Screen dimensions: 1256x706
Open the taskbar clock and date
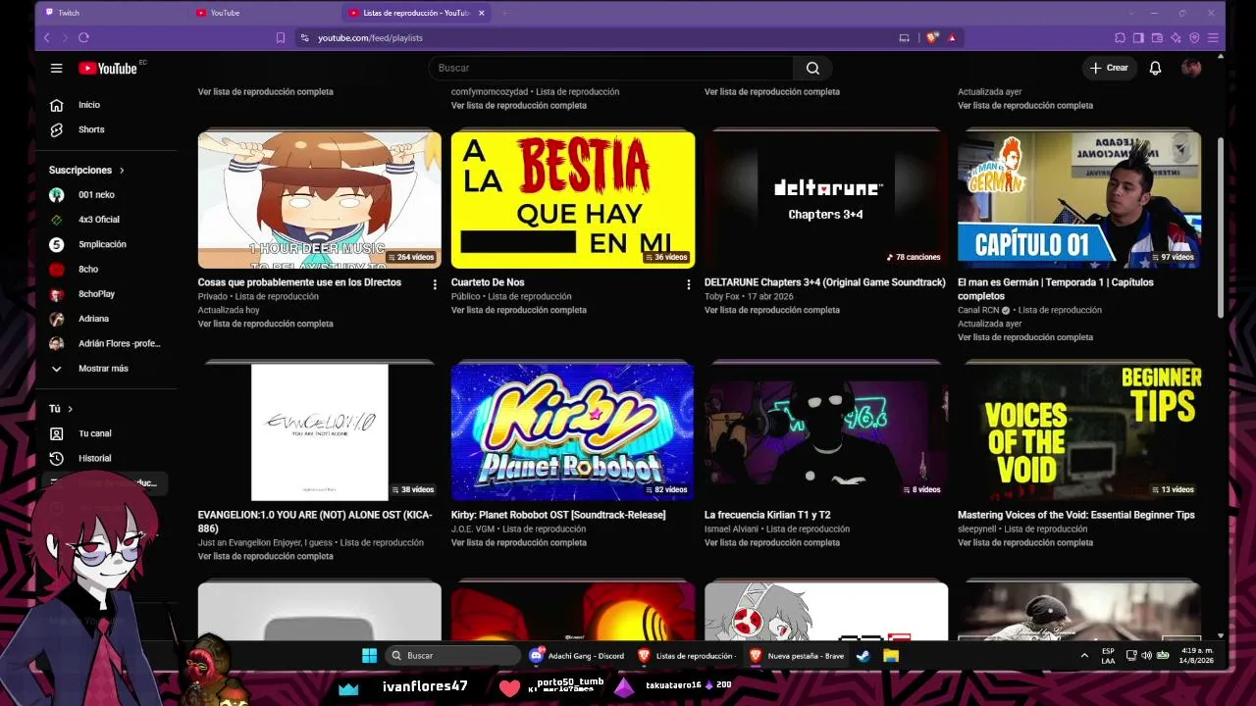(1197, 655)
